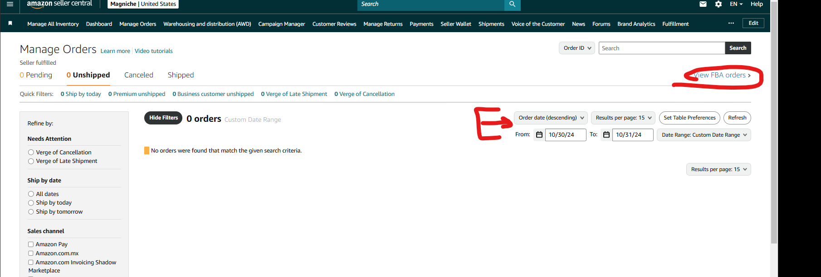Click the Learn more link
The image size is (821, 277).
click(x=115, y=51)
